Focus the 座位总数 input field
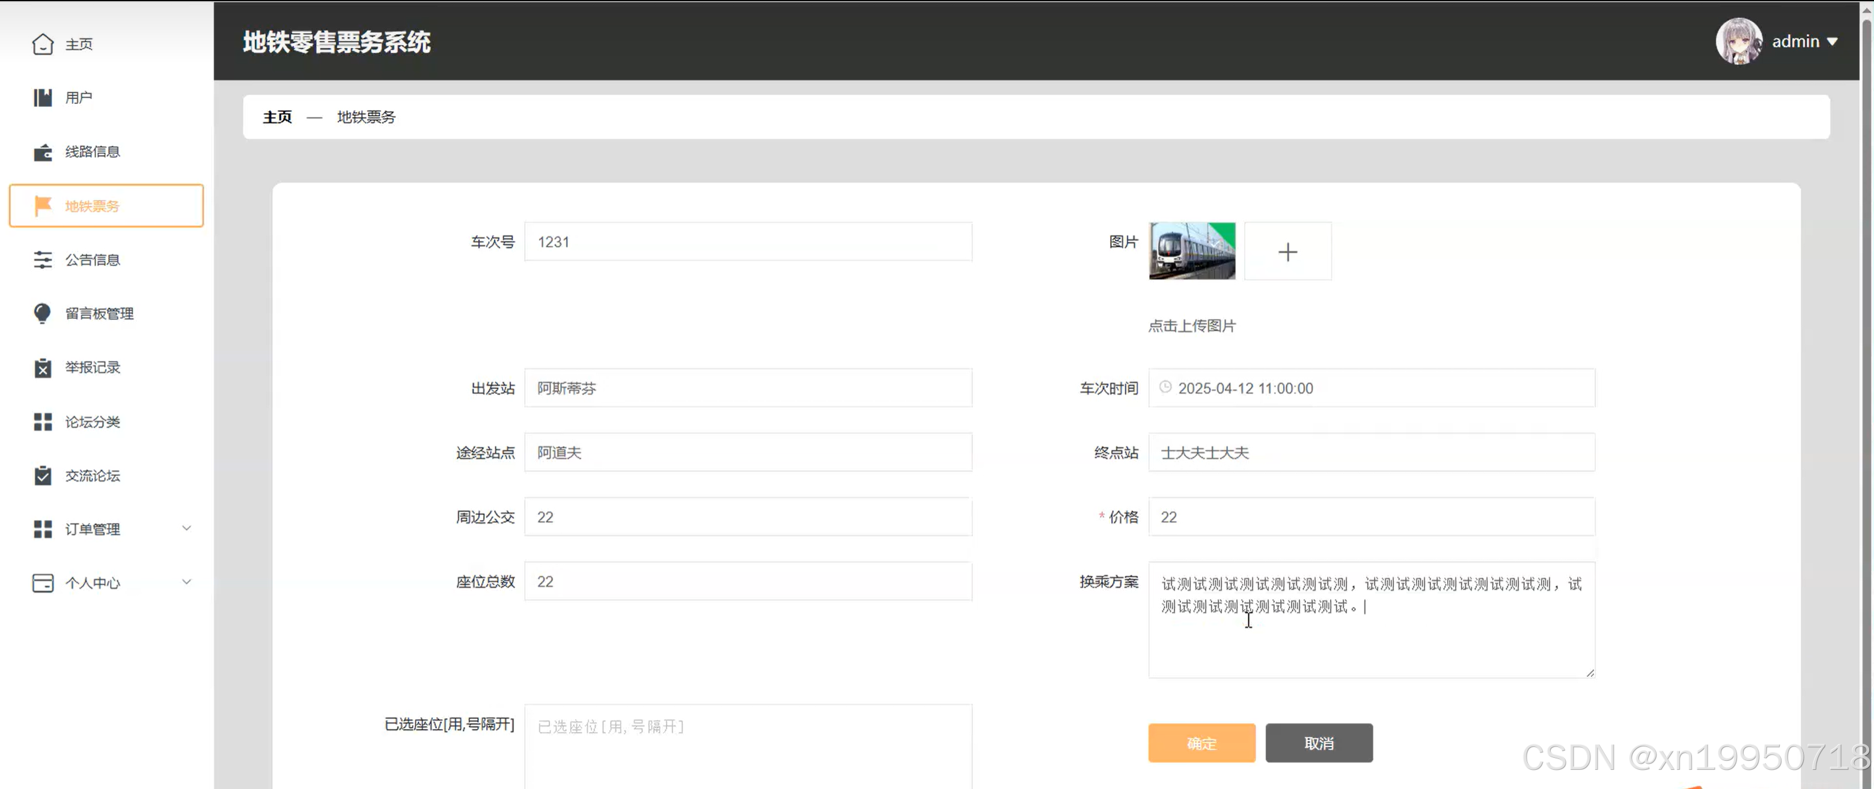 click(x=748, y=581)
